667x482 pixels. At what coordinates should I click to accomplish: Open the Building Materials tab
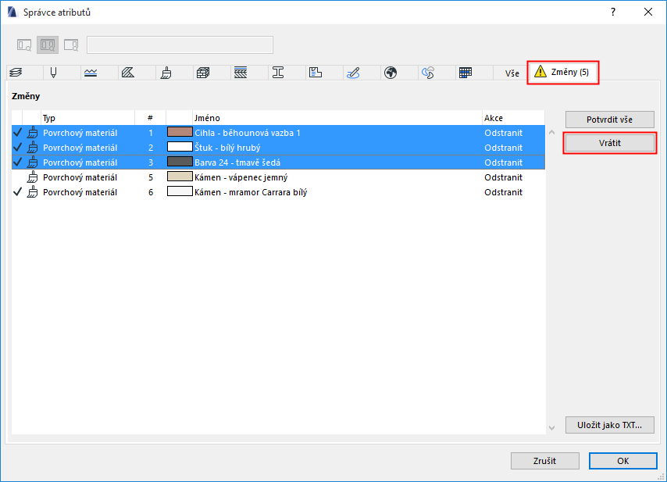[x=203, y=73]
